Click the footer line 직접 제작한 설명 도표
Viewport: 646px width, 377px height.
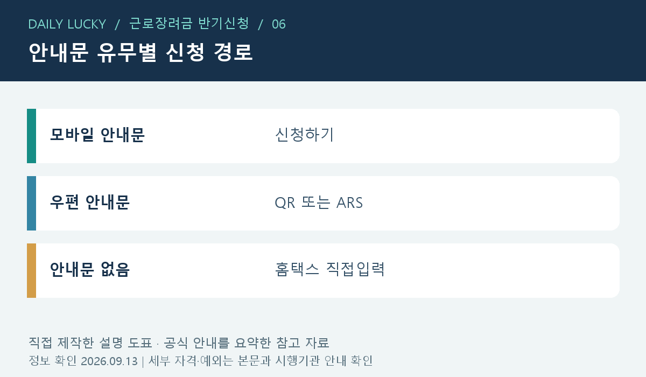pyautogui.click(x=179, y=343)
